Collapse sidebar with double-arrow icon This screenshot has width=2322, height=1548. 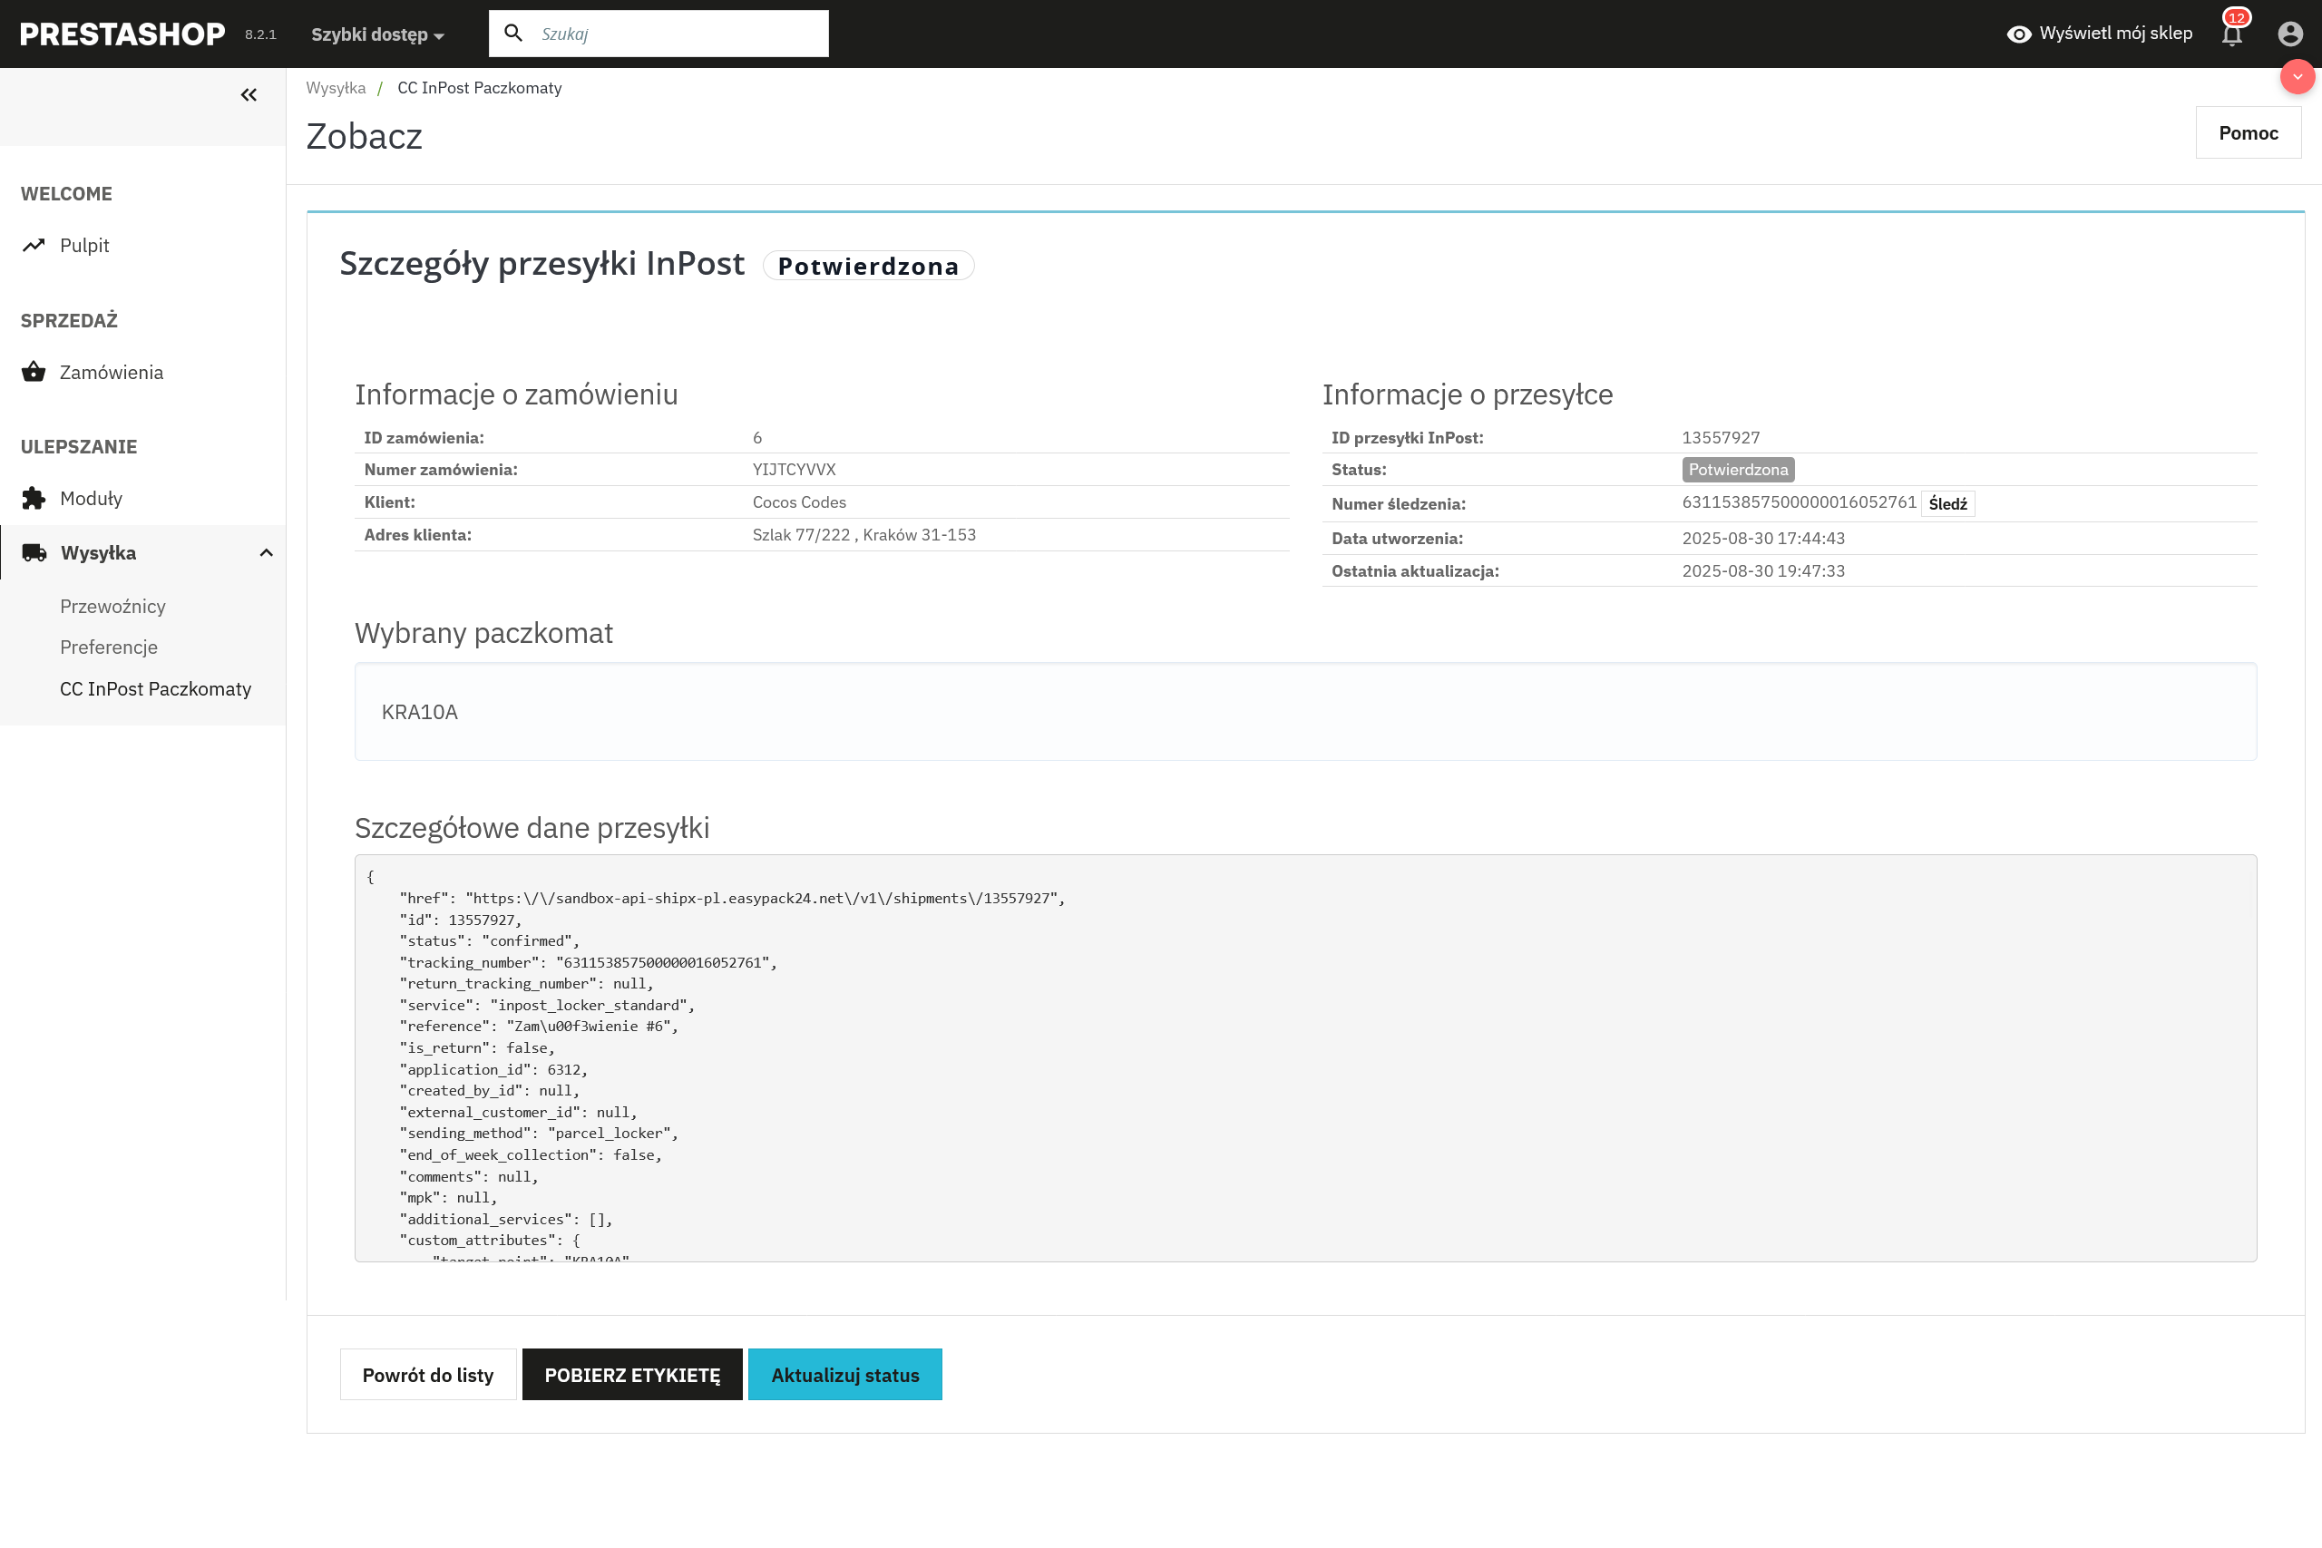pyautogui.click(x=249, y=95)
